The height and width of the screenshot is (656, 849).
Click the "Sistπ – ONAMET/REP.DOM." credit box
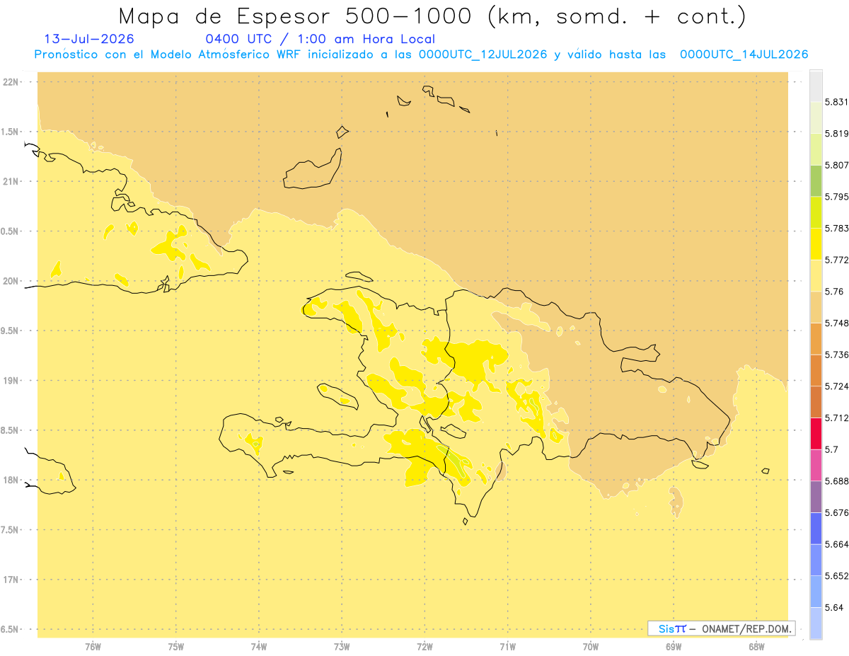722,628
